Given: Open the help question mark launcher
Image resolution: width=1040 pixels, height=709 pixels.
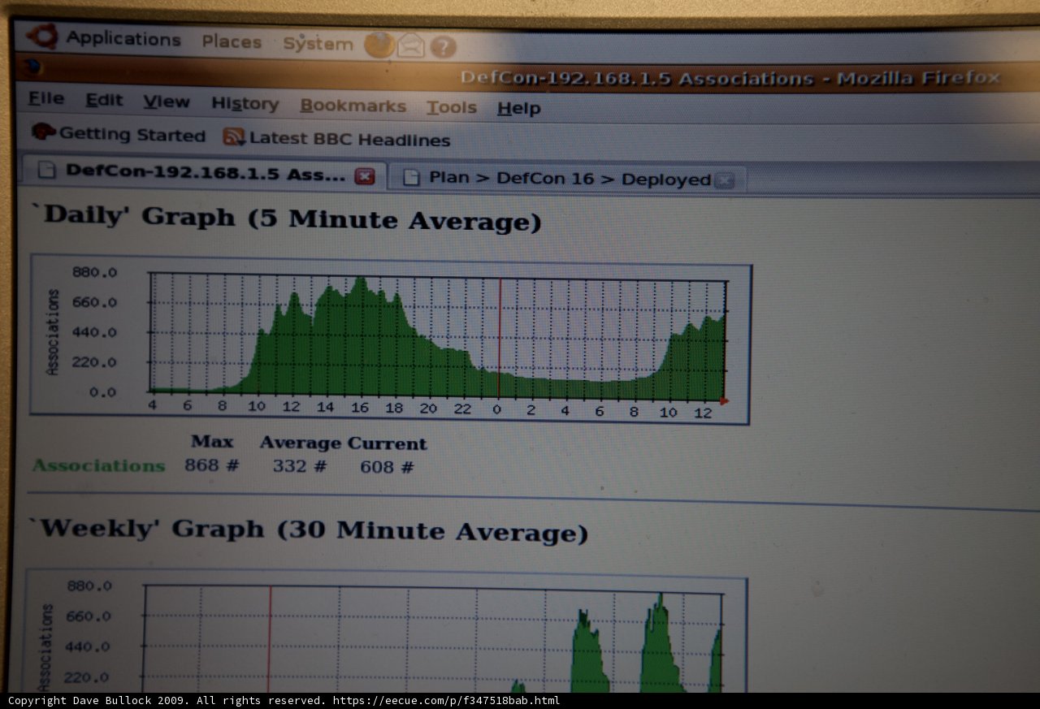Looking at the screenshot, I should pos(443,47).
